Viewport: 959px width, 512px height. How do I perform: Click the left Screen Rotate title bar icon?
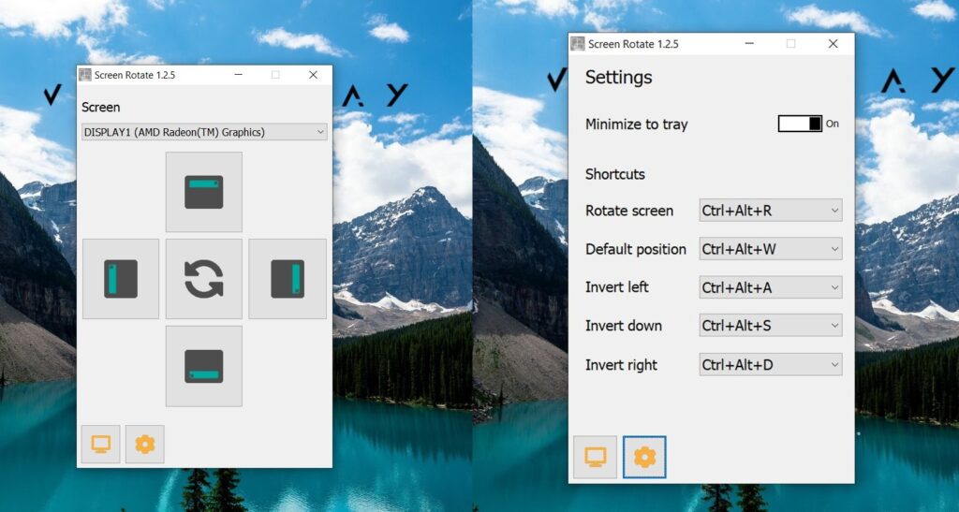pos(85,75)
